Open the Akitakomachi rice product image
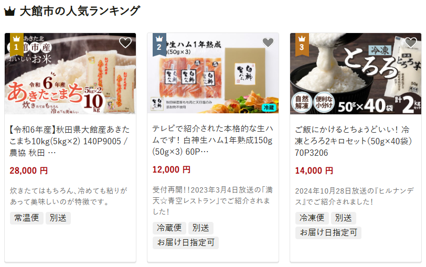The width and height of the screenshot is (426, 267). point(70,73)
